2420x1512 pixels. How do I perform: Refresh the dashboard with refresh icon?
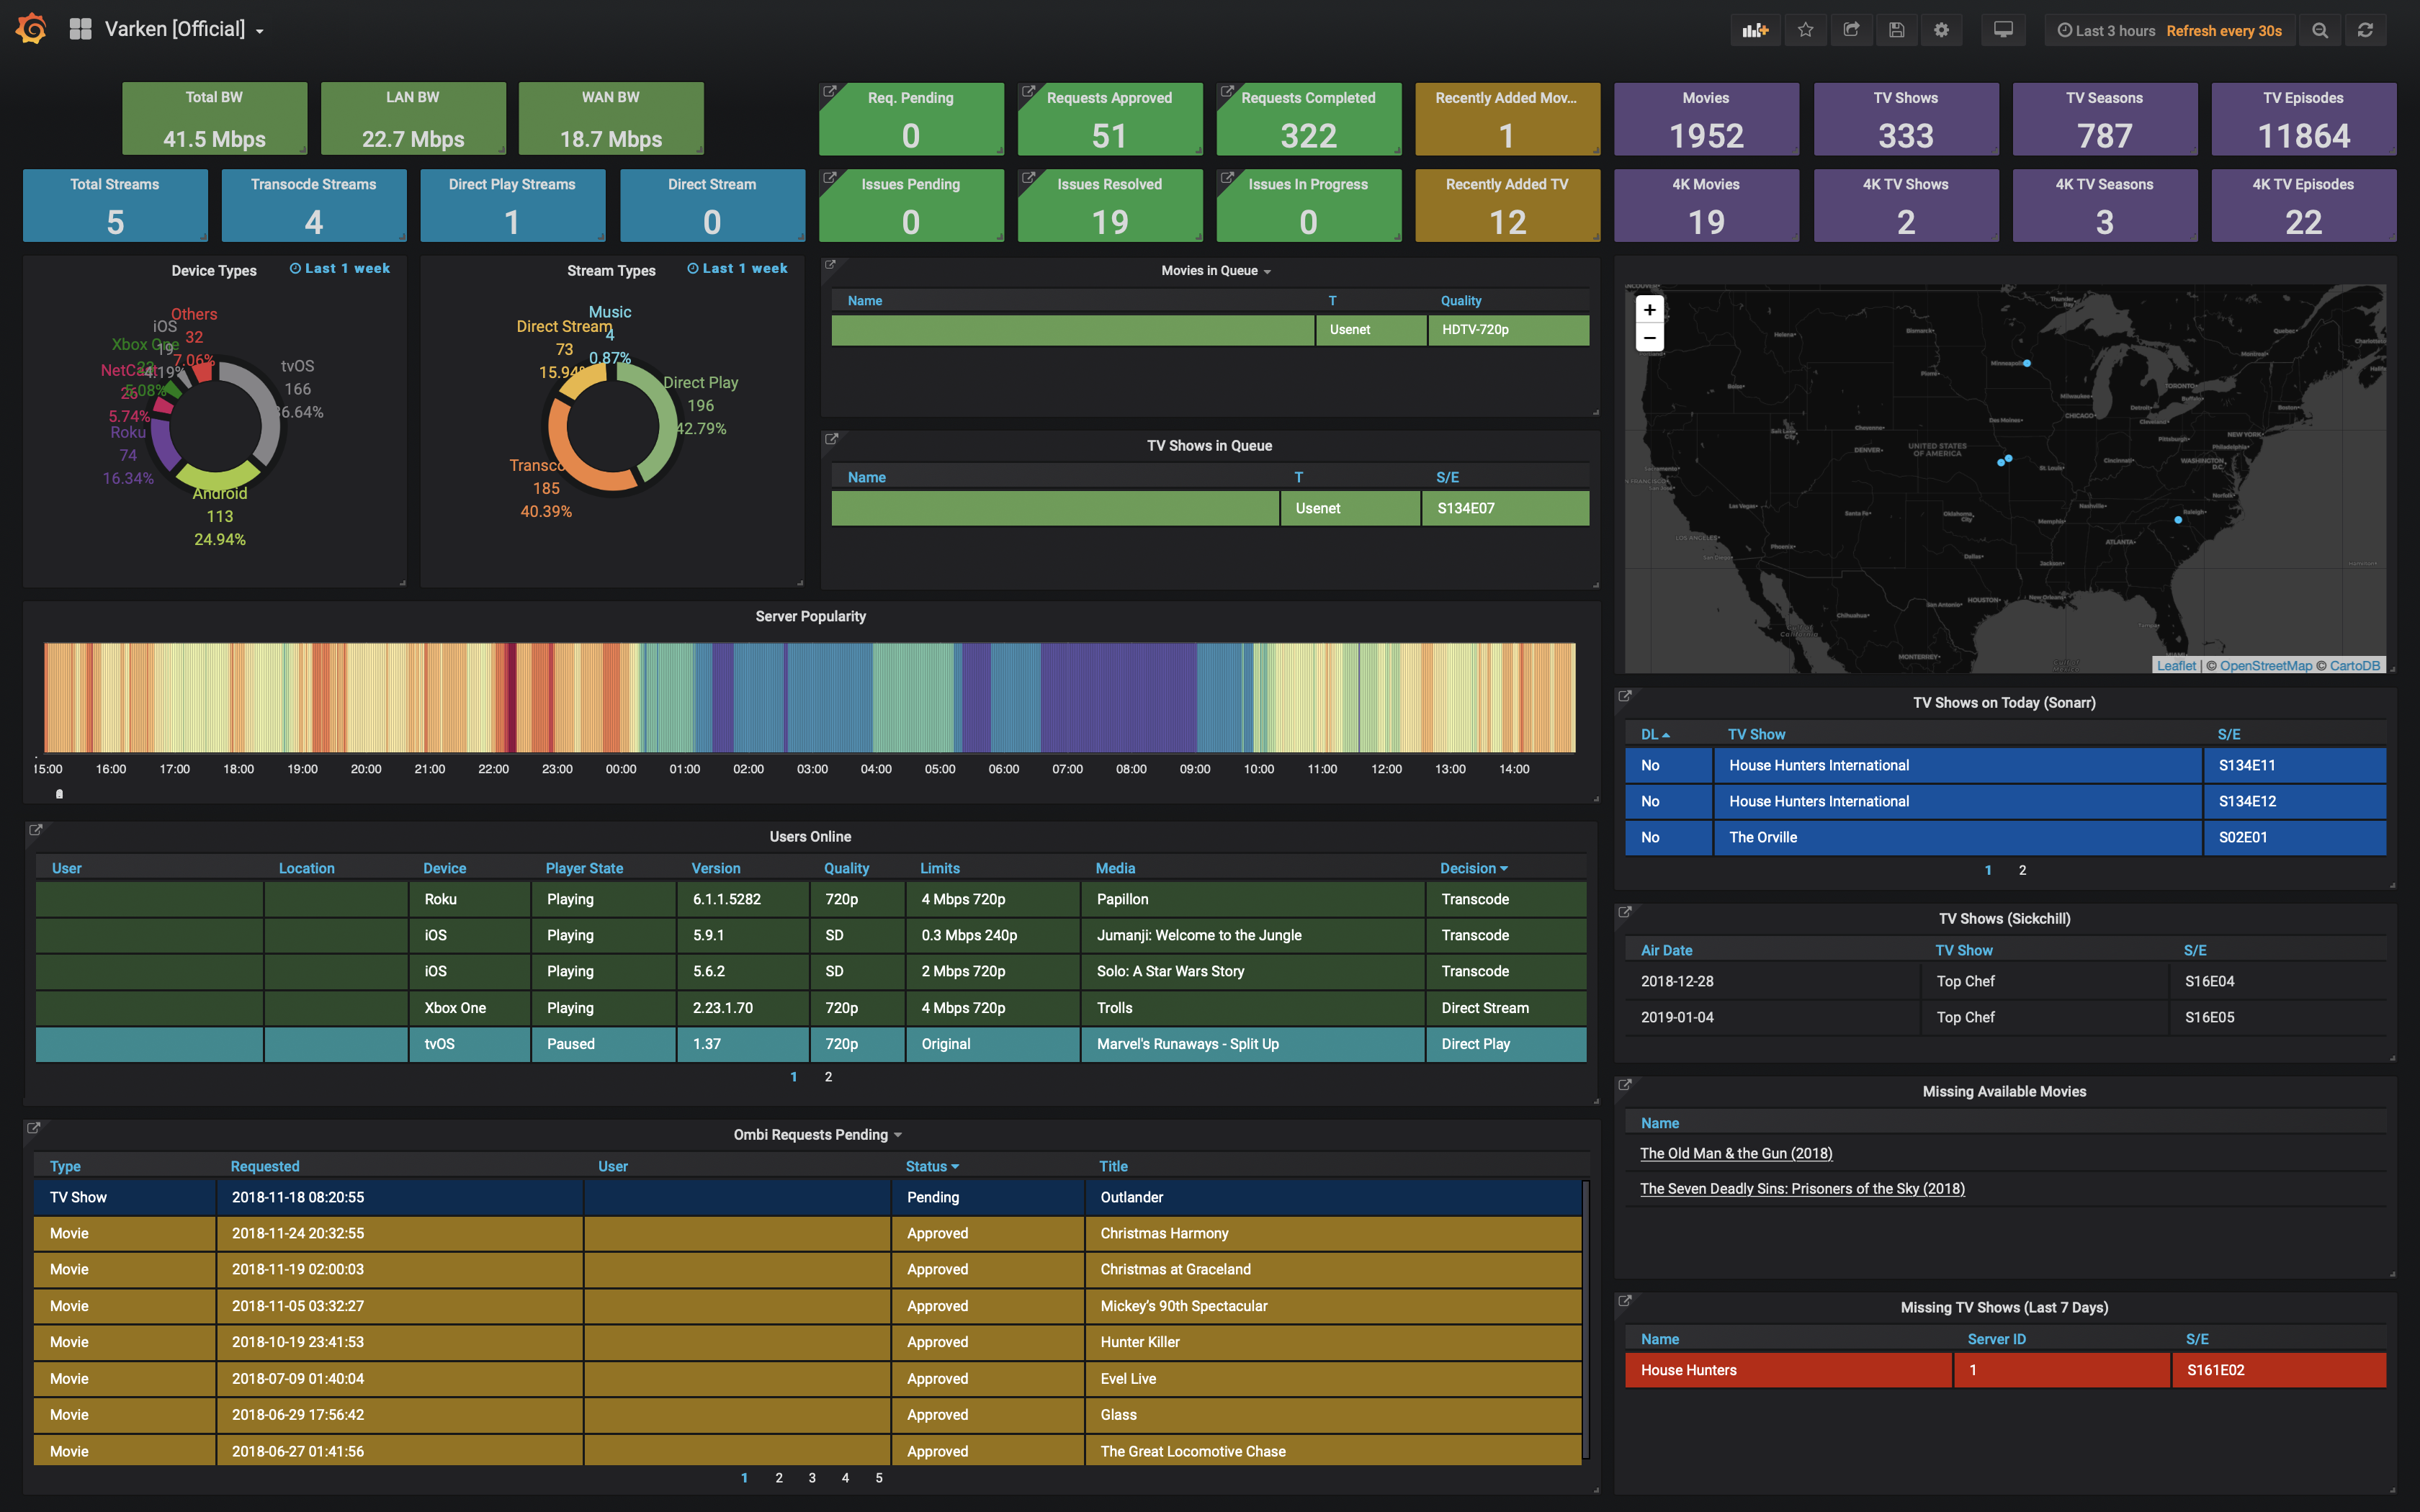2365,30
